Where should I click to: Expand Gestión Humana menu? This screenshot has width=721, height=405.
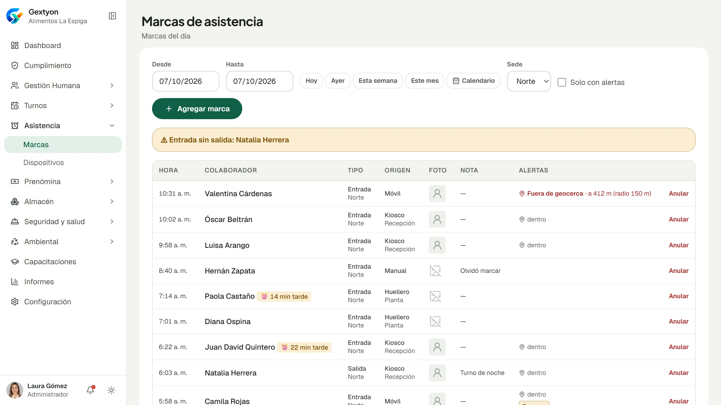pos(63,86)
